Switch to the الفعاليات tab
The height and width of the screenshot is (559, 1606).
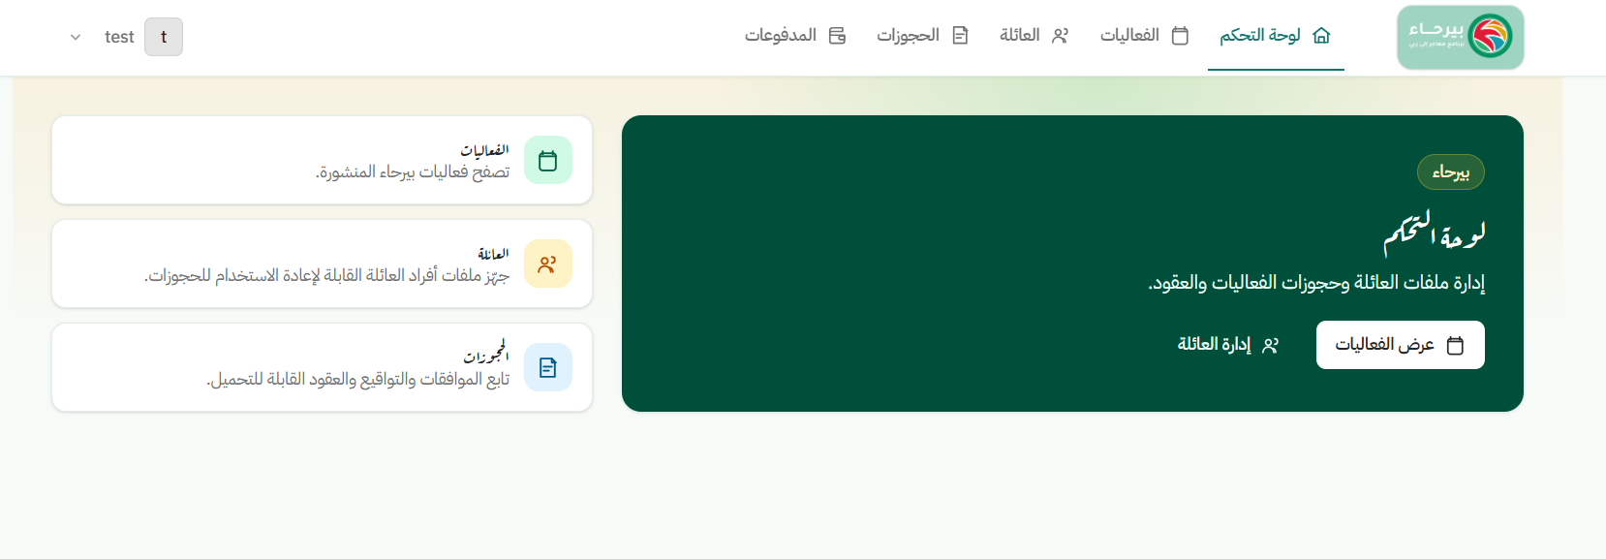coord(1144,36)
